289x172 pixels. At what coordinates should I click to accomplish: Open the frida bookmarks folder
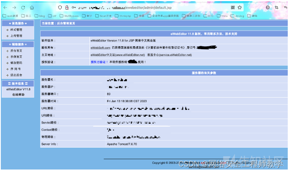222,16
